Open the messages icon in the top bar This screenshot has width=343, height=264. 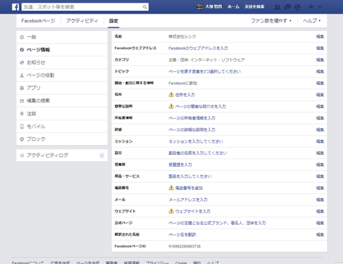point(287,7)
